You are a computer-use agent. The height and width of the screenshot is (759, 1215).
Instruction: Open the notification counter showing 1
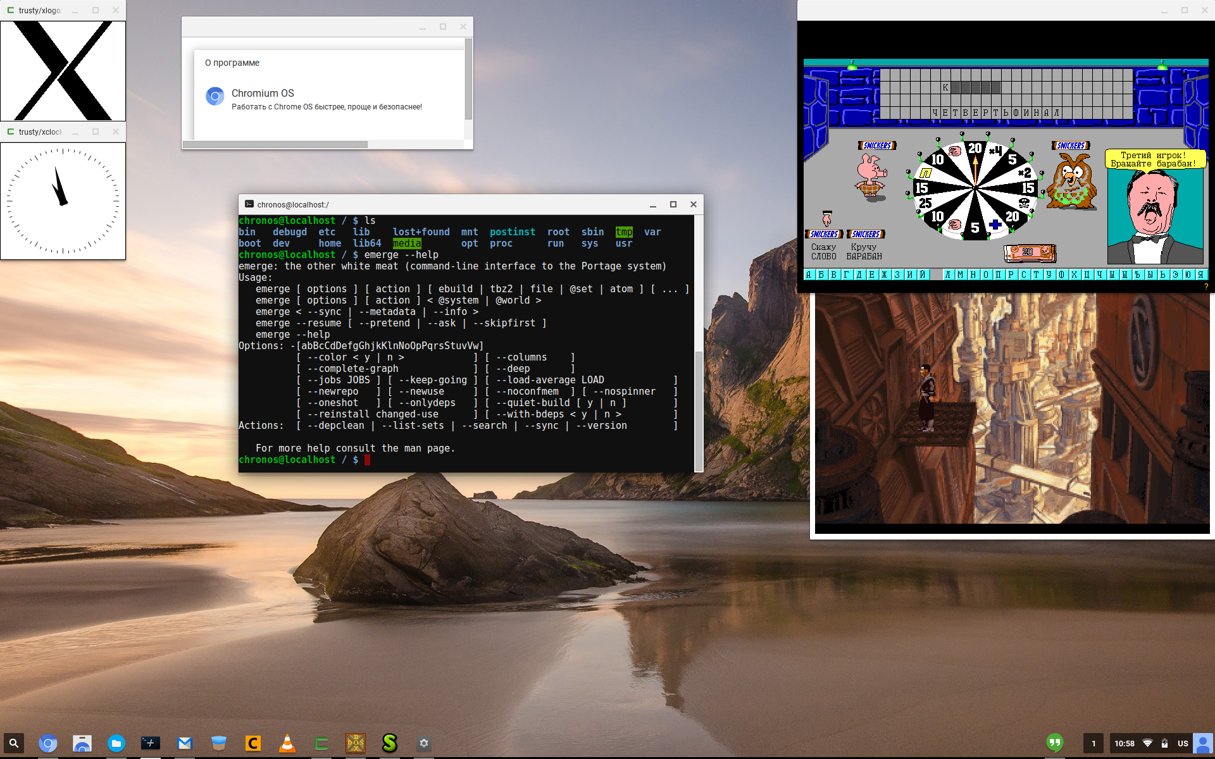click(1093, 743)
